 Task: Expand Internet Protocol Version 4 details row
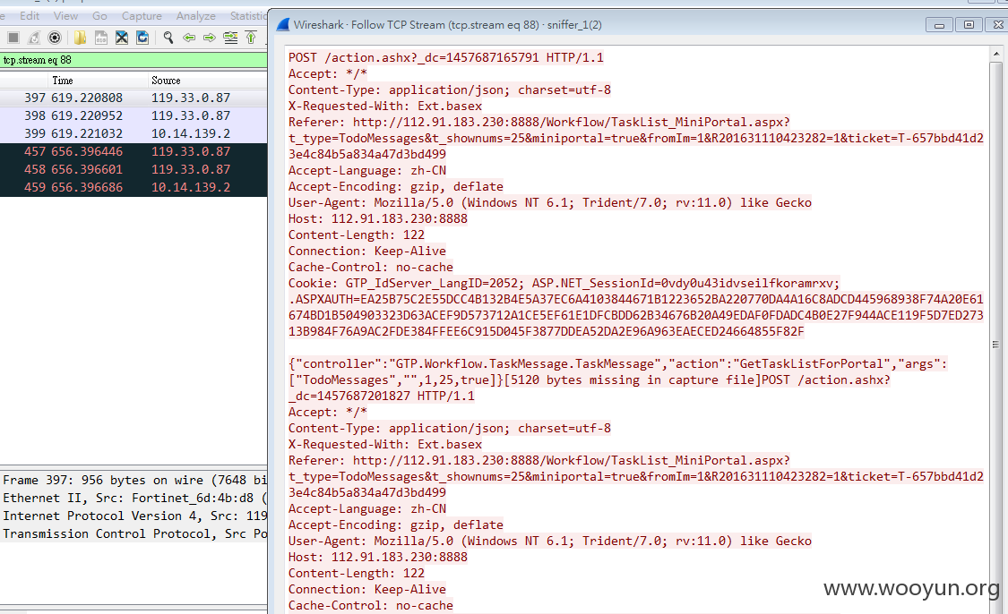point(134,516)
